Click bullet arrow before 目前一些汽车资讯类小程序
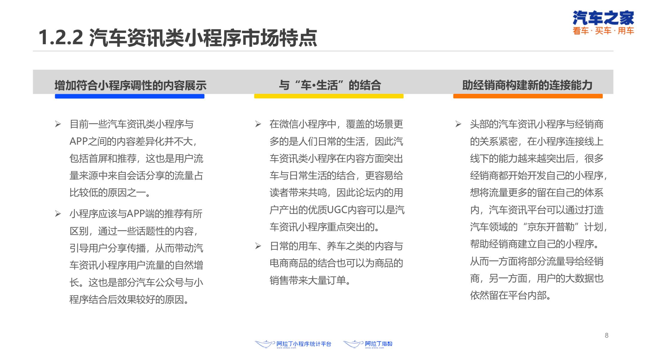647x358 pixels. coord(58,124)
